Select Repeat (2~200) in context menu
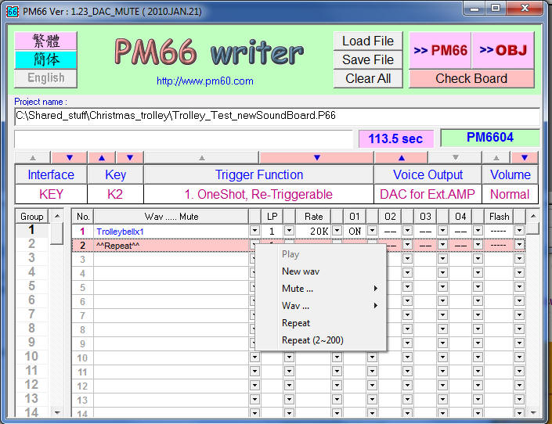This screenshot has width=552, height=424. click(x=312, y=340)
